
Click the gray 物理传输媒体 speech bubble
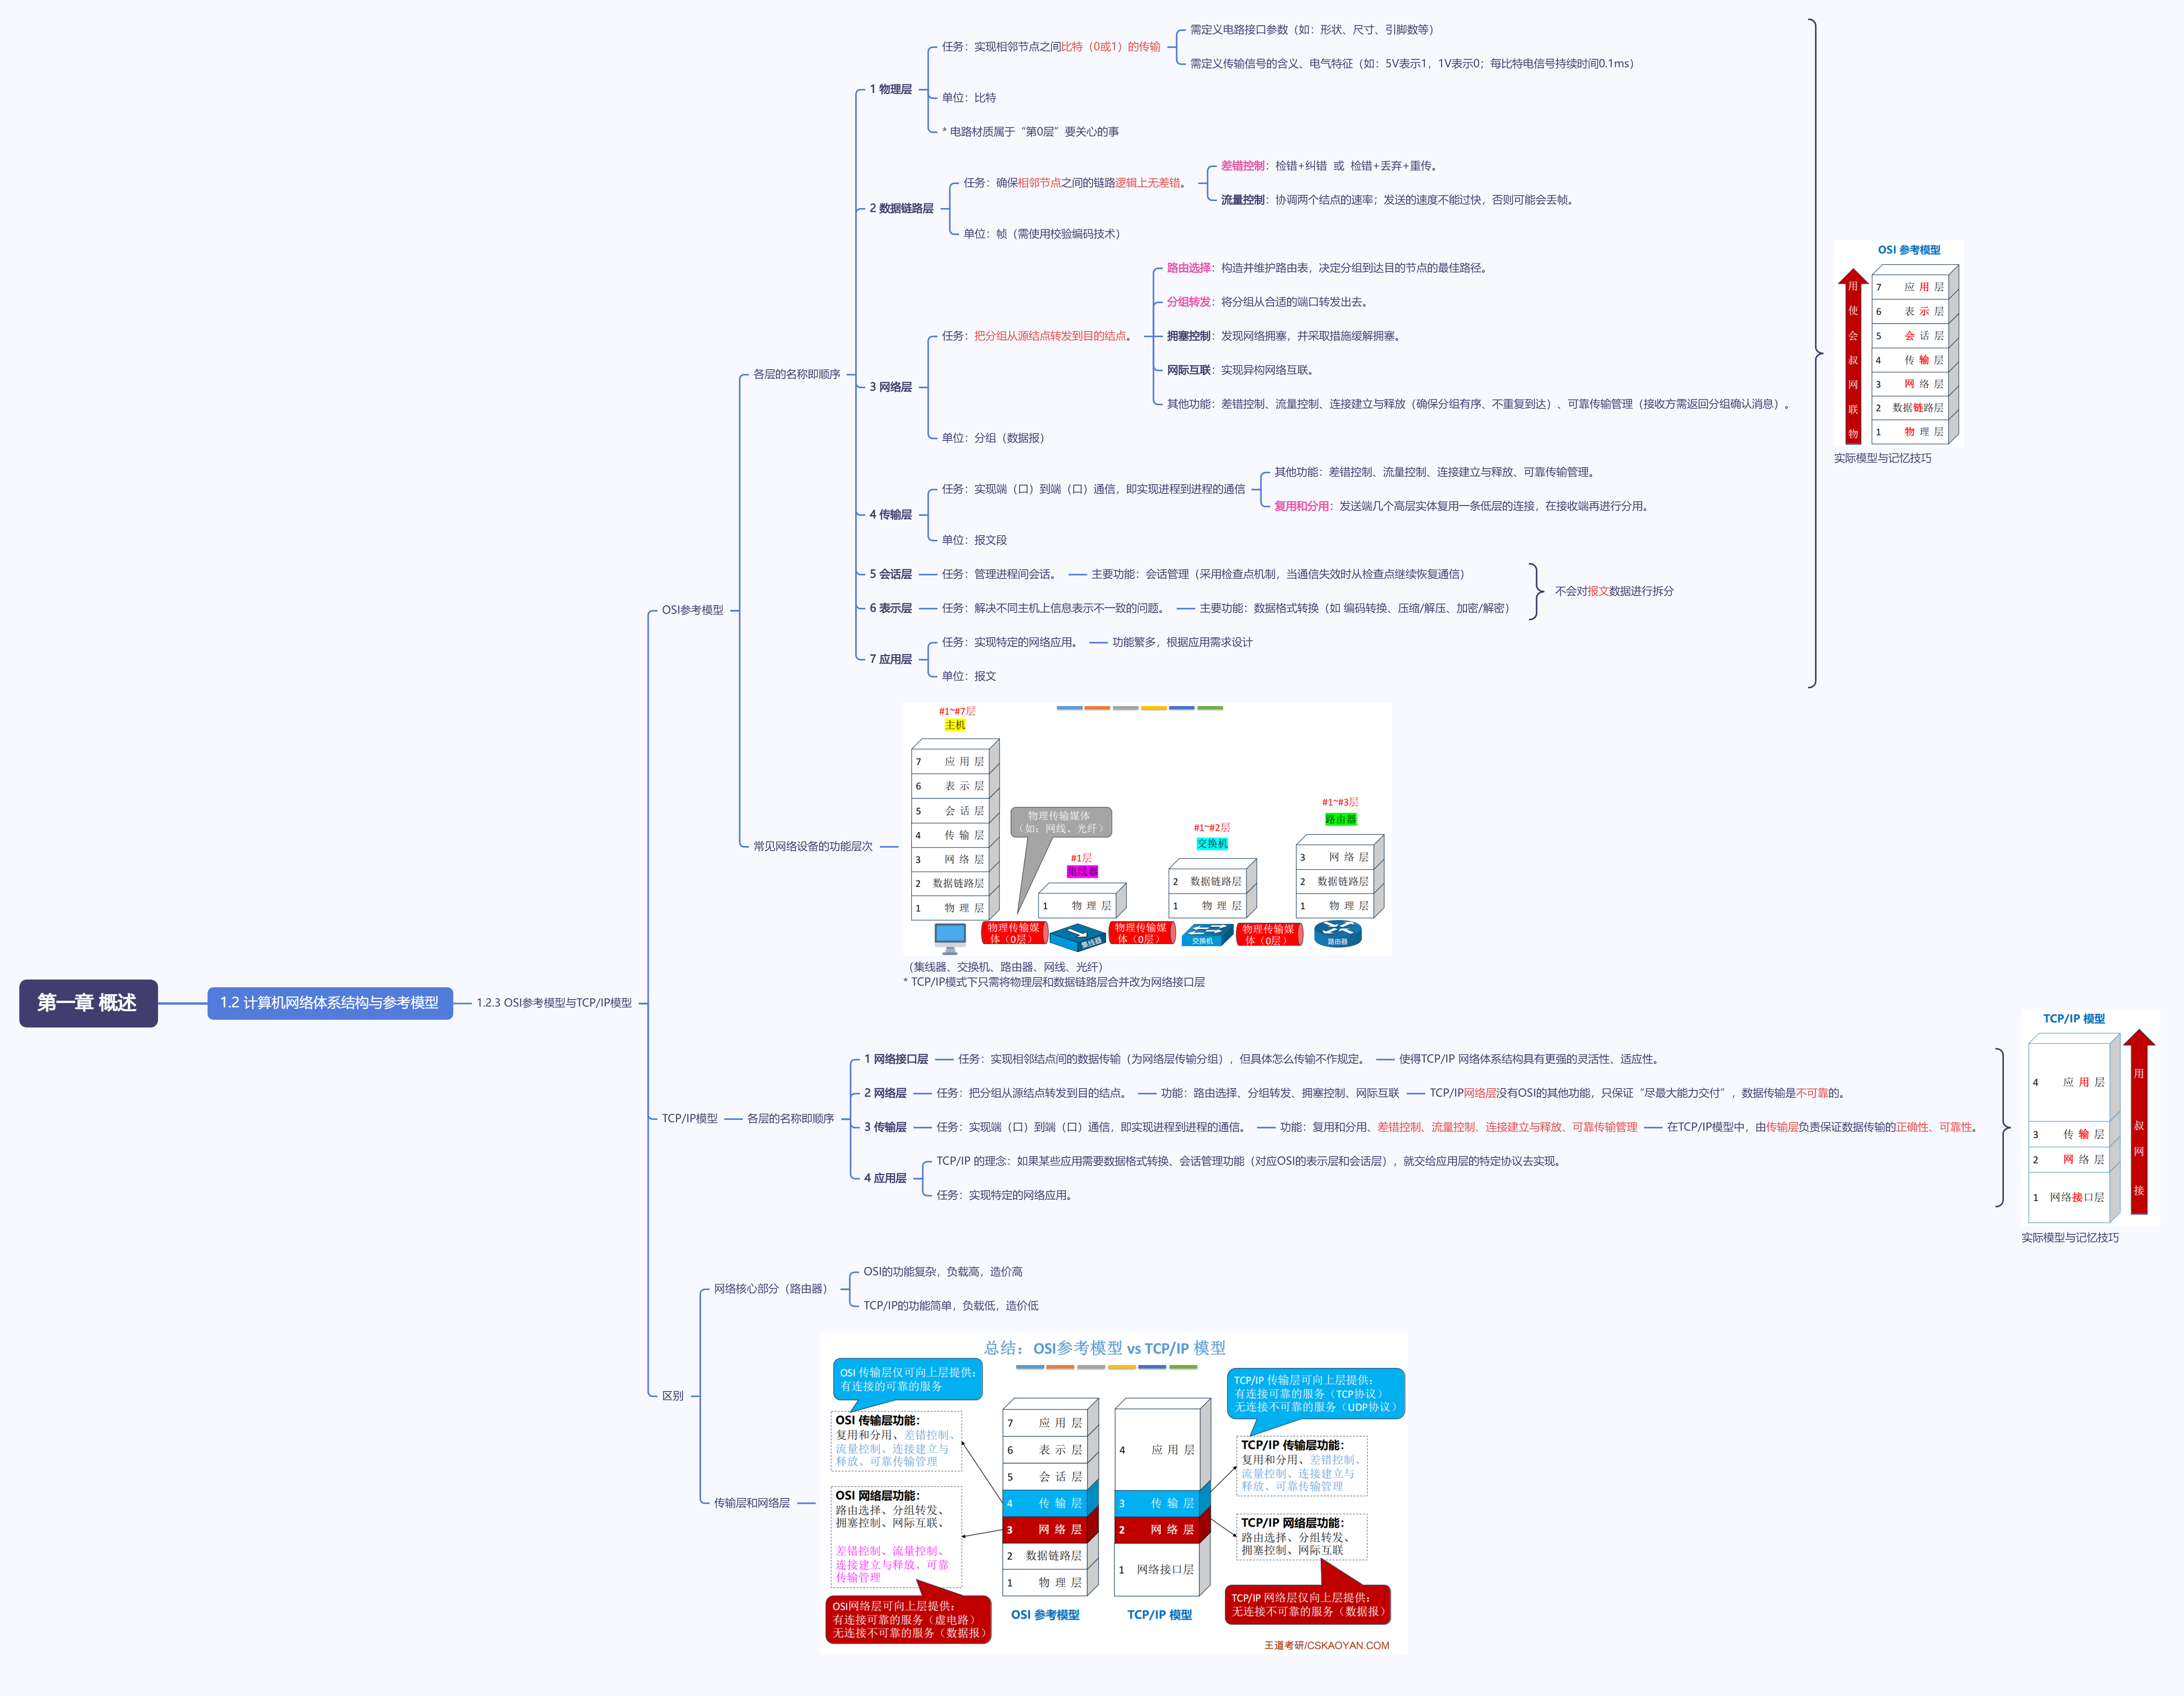click(x=1060, y=823)
